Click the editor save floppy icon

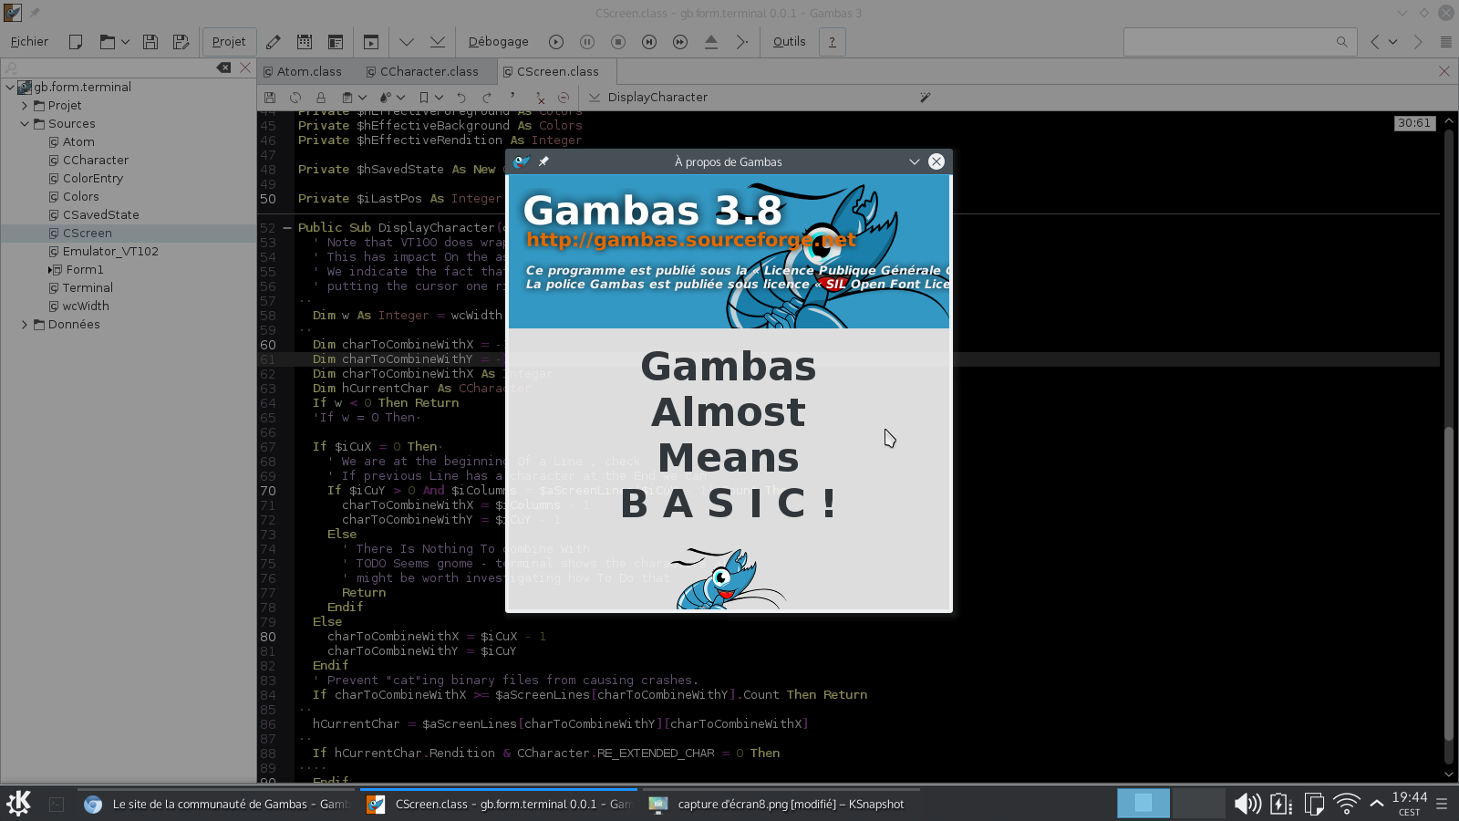pos(269,98)
